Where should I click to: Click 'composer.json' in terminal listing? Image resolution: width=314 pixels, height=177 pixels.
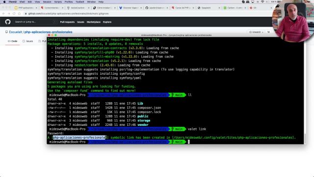(149, 108)
